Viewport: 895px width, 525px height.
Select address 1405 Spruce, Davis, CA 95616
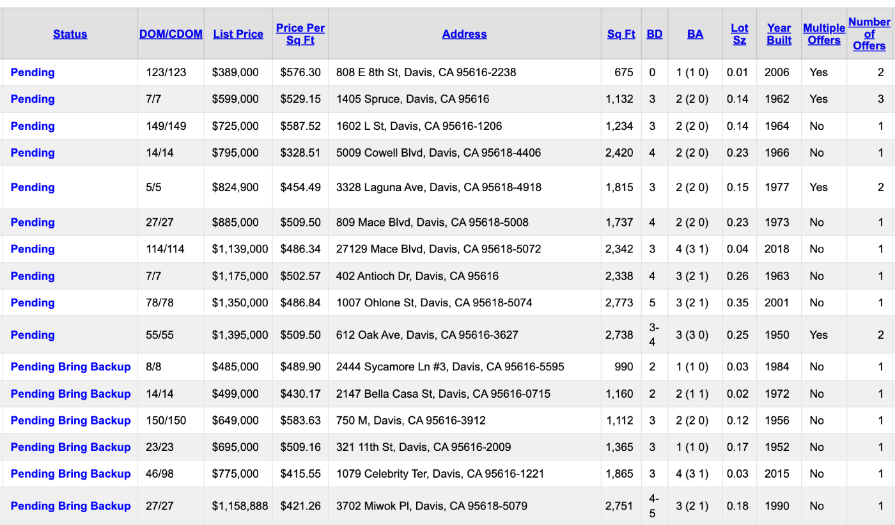413,99
